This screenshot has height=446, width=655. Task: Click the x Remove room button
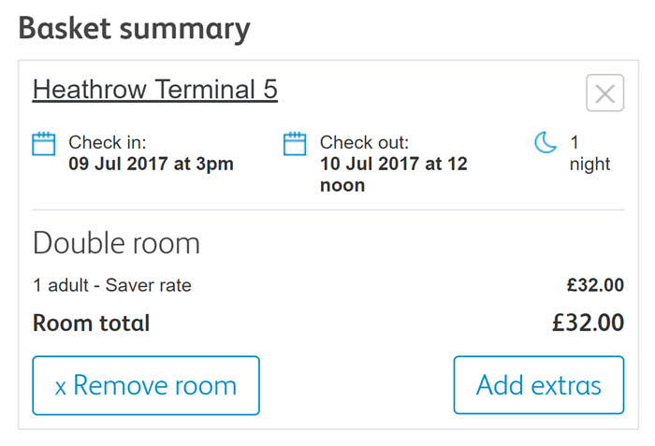[146, 385]
